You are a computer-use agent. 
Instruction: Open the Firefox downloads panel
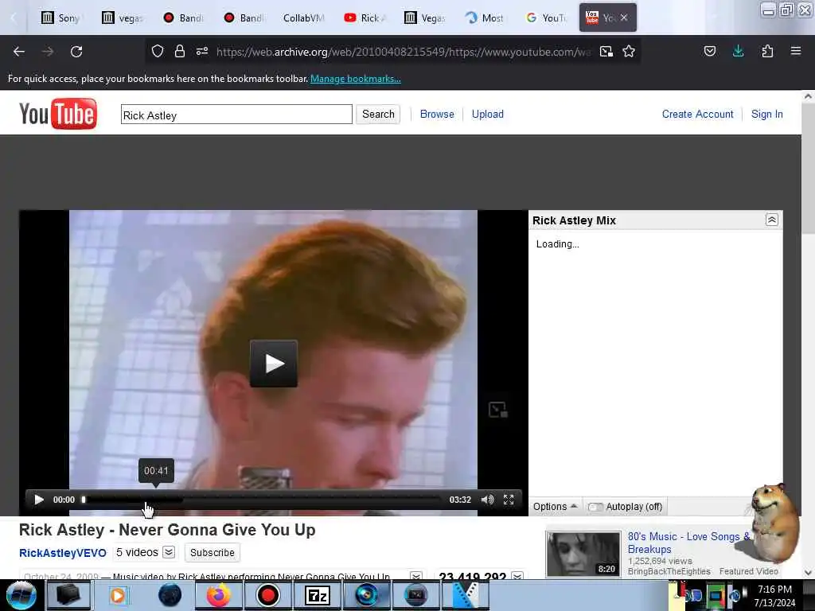tap(738, 51)
